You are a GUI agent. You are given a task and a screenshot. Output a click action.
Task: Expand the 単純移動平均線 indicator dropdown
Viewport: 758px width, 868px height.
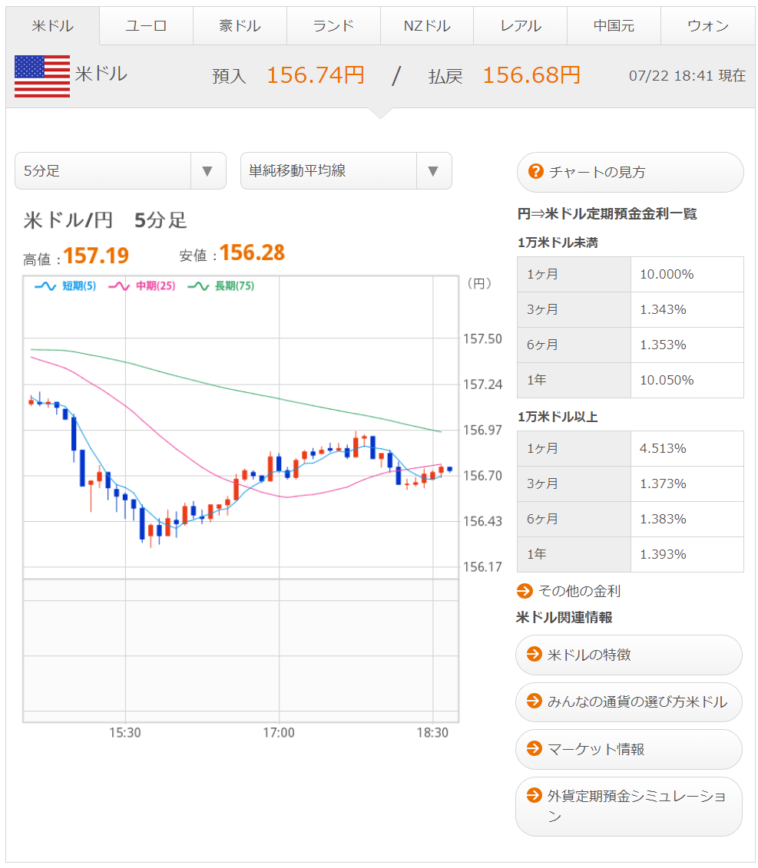click(346, 170)
